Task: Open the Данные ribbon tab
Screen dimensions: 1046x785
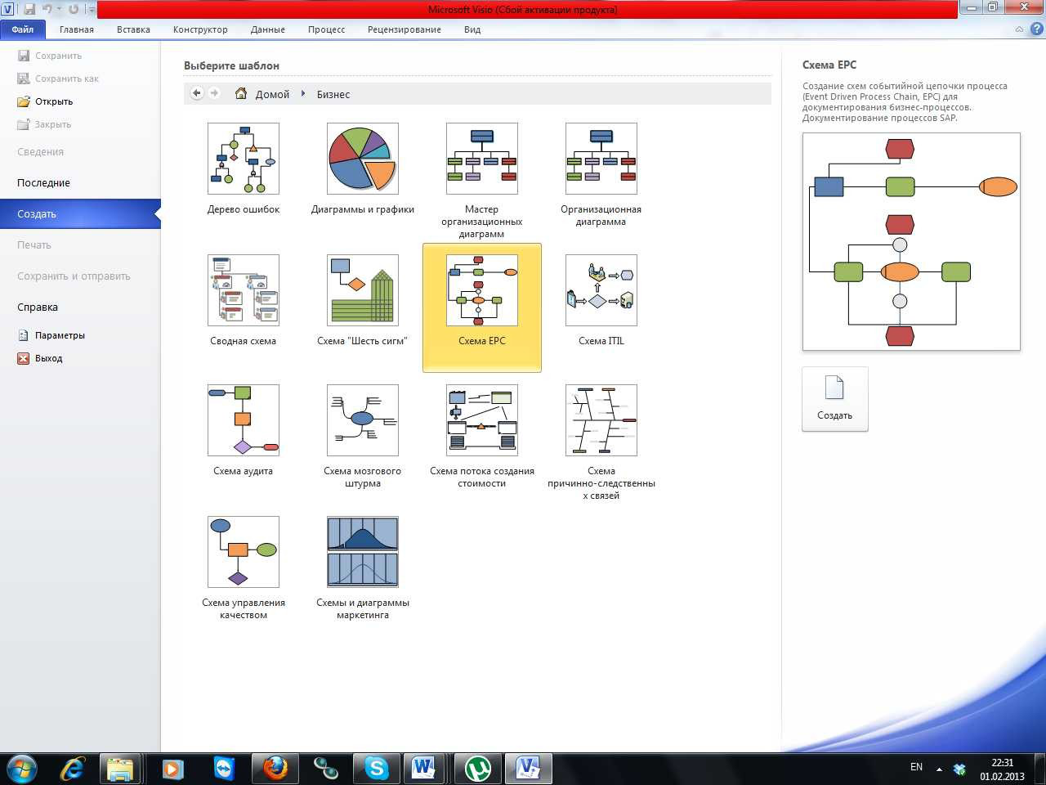Action: pyautogui.click(x=268, y=29)
